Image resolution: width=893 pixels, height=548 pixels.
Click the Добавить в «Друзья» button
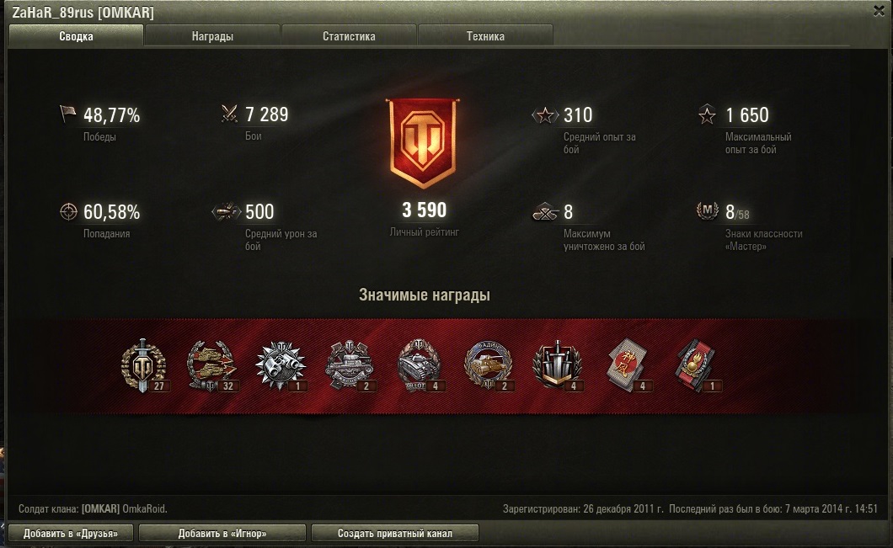point(71,533)
